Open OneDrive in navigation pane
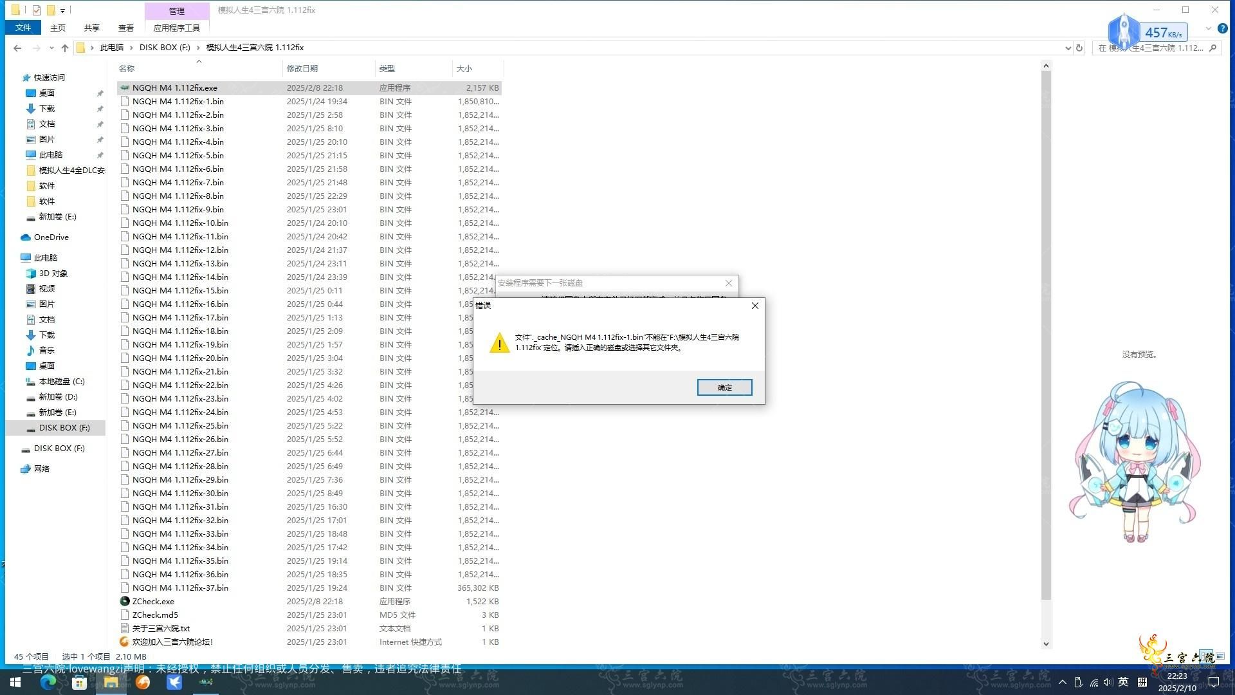Viewport: 1235px width, 695px height. [x=51, y=237]
